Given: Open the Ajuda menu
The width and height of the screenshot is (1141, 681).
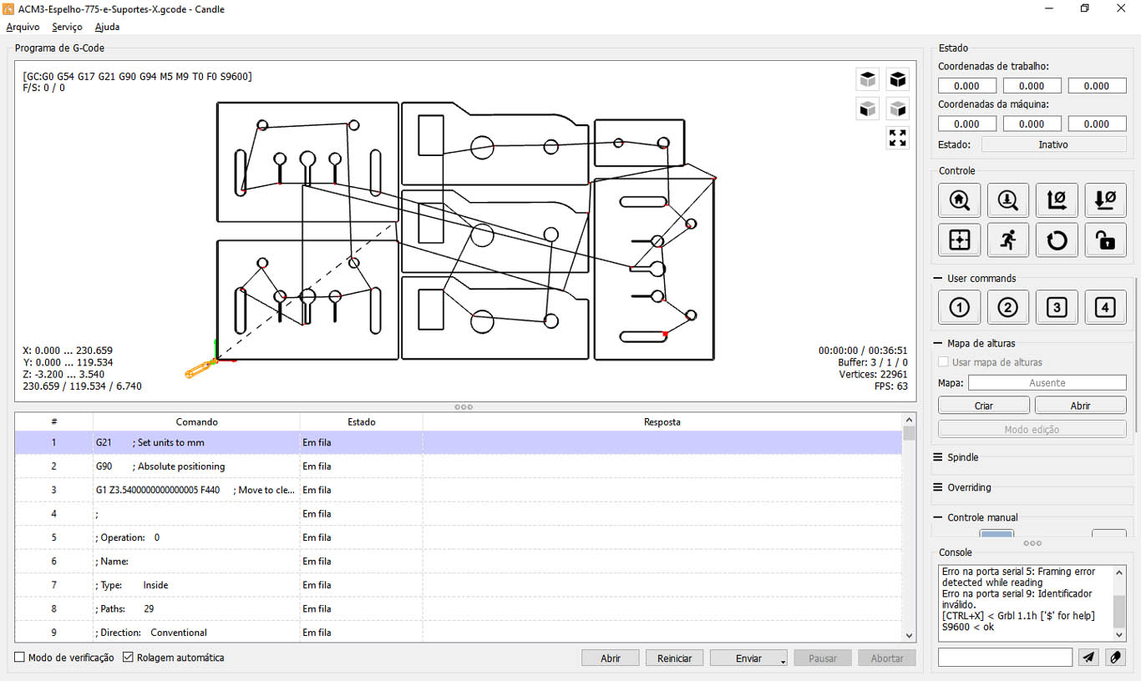Looking at the screenshot, I should coord(107,27).
